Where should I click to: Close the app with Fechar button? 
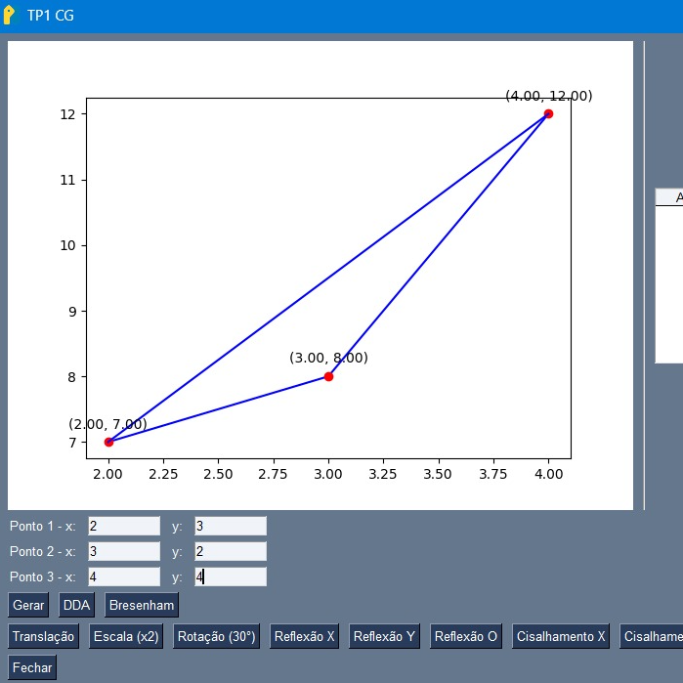(32, 667)
